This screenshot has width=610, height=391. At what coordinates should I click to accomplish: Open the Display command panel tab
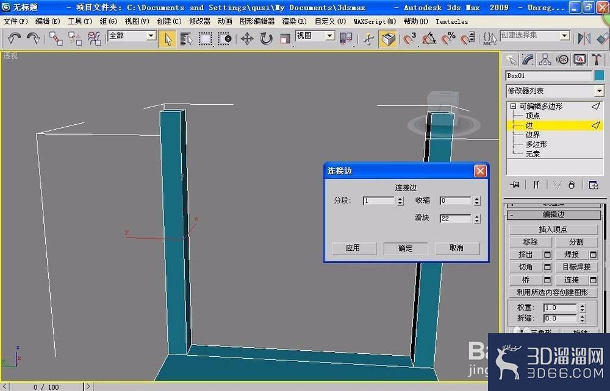coord(579,60)
